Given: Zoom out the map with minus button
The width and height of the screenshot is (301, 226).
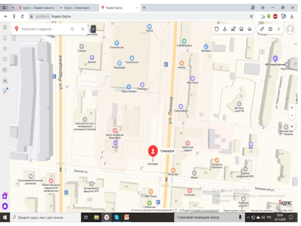Looking at the screenshot, I should click(x=292, y=115).
